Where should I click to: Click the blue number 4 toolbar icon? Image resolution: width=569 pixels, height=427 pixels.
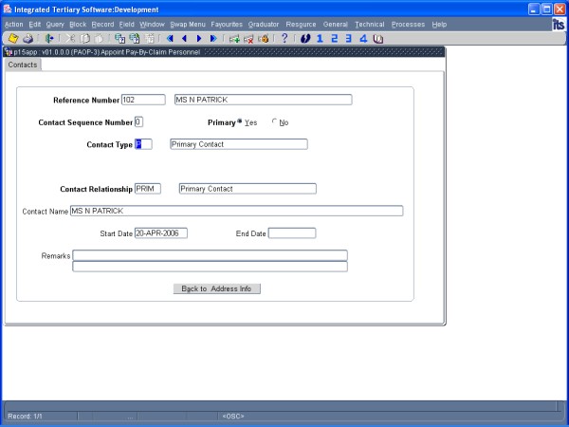coord(363,38)
